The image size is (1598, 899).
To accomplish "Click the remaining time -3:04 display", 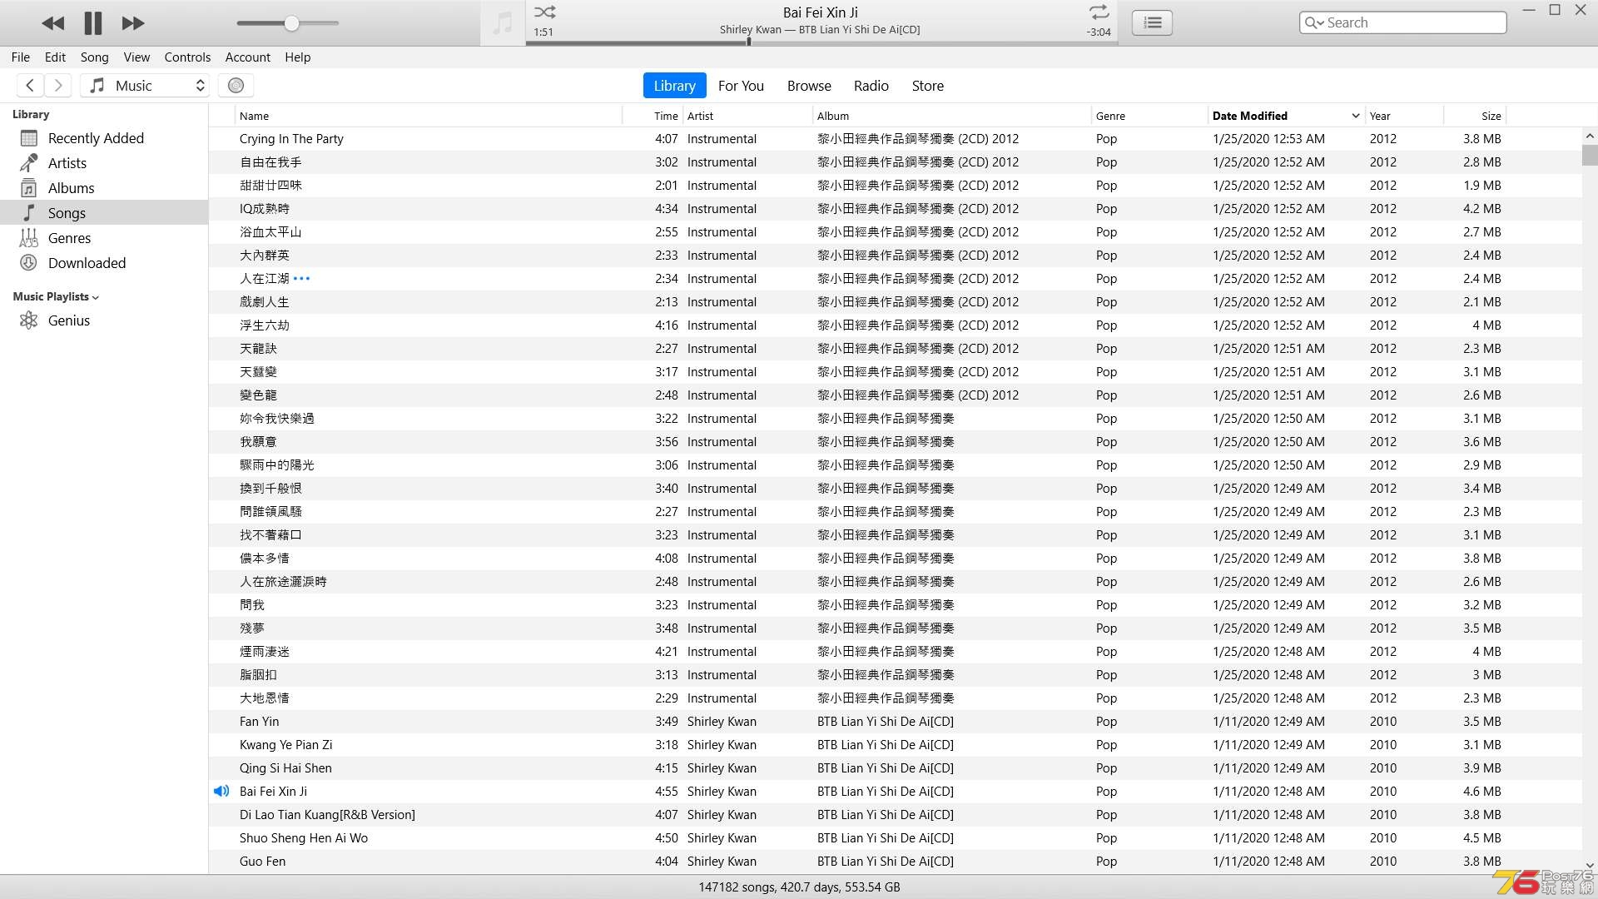I will click(x=1099, y=32).
